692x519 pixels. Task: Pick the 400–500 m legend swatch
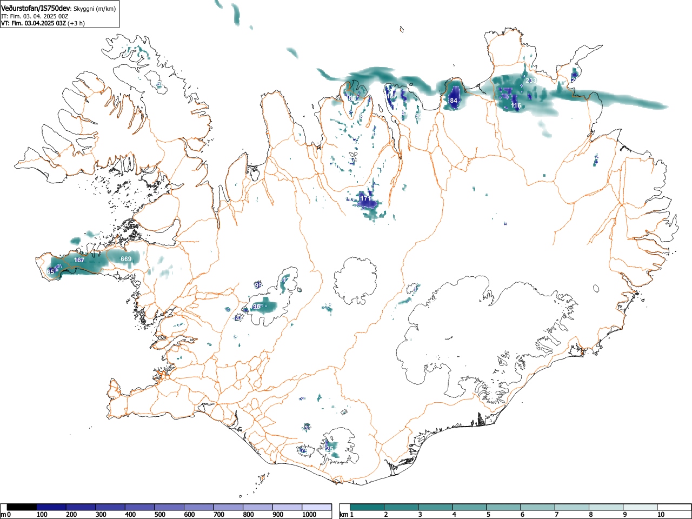tap(140, 507)
